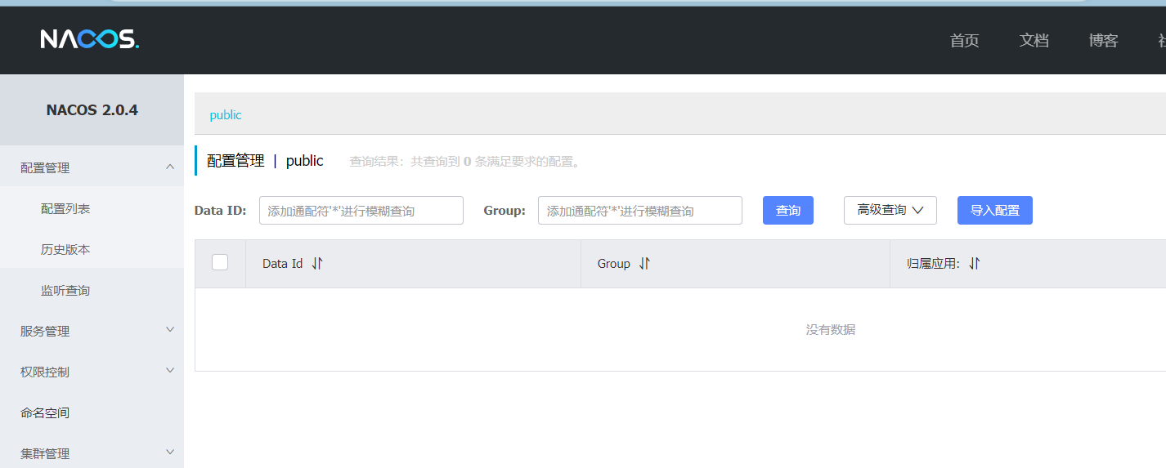Click the NACOS logo
The width and height of the screenshot is (1166, 468).
90,38
